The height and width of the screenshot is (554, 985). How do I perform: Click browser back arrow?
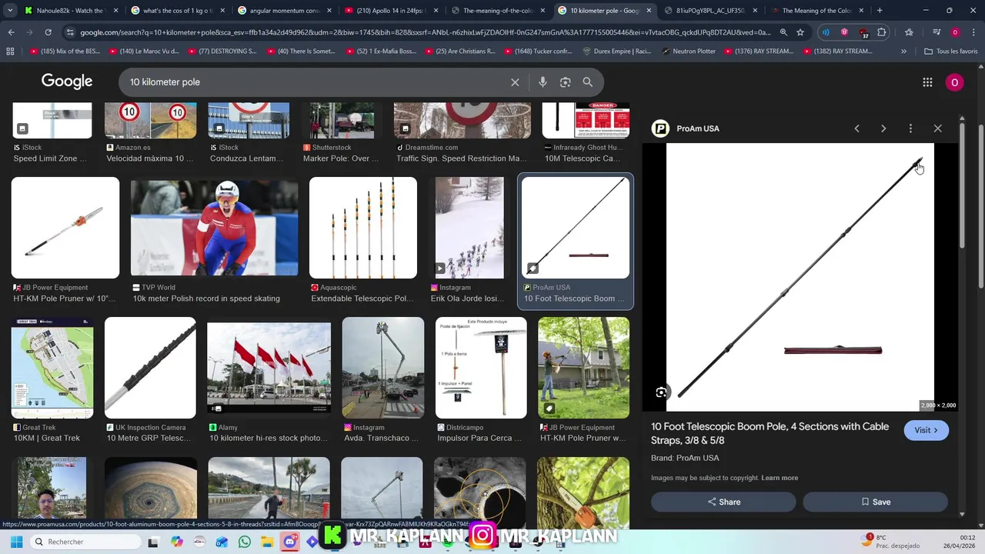[x=11, y=32]
